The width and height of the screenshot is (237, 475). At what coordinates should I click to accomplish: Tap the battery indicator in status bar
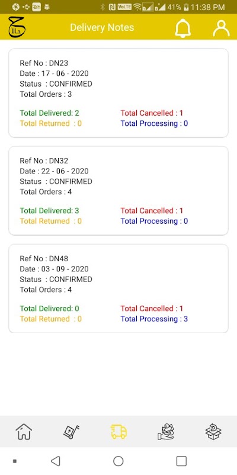[x=186, y=7]
